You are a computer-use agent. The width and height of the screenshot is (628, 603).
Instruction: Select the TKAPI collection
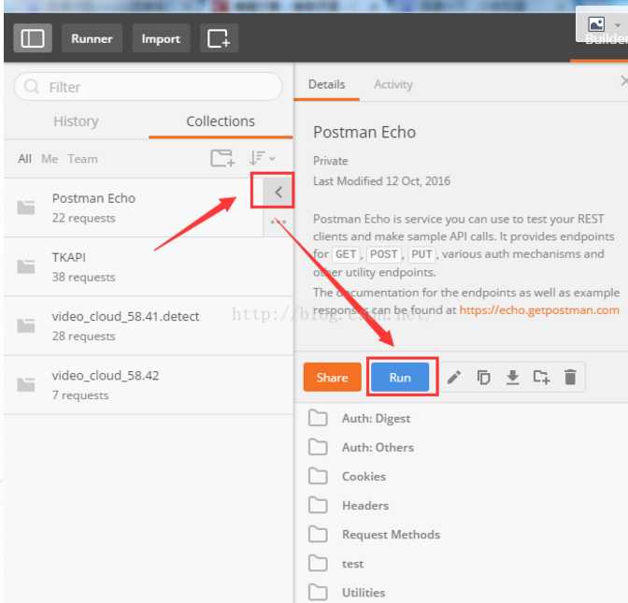tap(149, 266)
